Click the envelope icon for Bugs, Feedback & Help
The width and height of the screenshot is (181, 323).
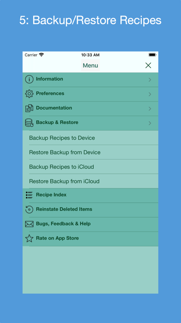click(x=29, y=224)
